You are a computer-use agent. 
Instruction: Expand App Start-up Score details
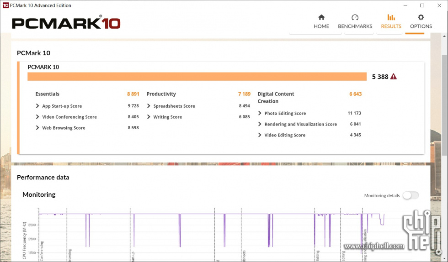coord(37,106)
